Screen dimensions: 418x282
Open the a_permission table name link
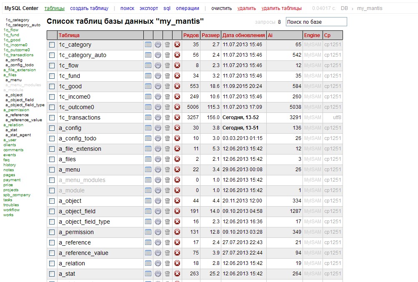pos(76,232)
